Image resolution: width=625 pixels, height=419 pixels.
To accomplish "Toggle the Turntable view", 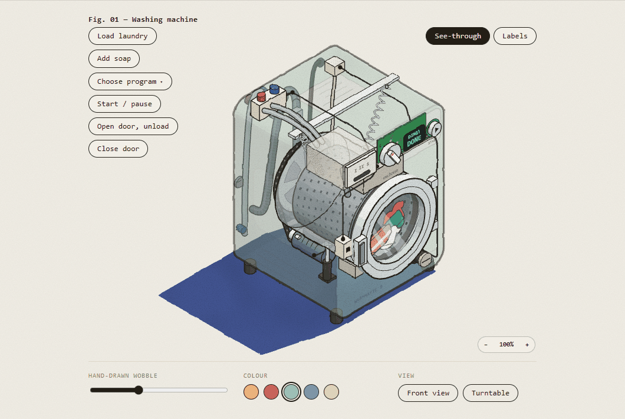I will click(491, 393).
